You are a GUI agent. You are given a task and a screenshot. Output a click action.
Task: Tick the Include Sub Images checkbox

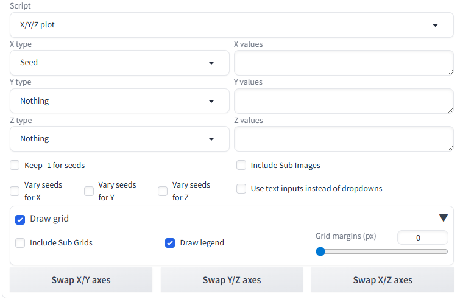(x=241, y=166)
